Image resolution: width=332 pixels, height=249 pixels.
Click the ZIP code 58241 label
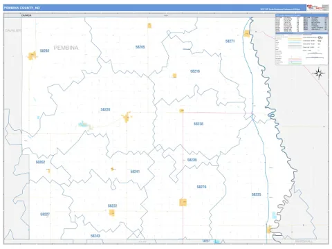coord(135,172)
